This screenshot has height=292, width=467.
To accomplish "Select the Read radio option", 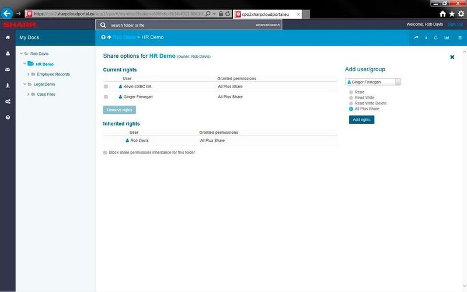I will tap(351, 92).
